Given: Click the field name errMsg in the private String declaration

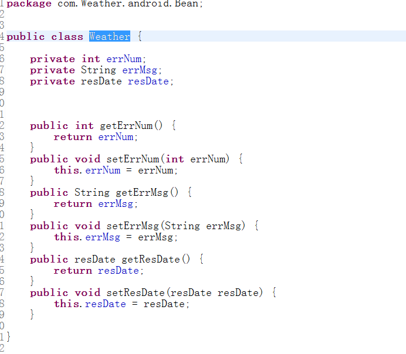Looking at the screenshot, I should click(140, 70).
